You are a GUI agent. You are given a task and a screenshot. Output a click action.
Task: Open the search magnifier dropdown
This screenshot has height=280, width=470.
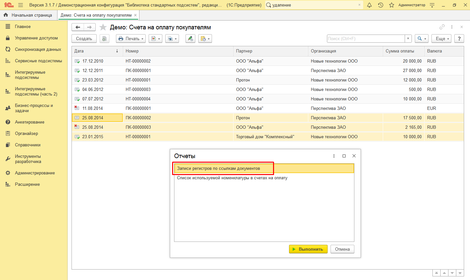[x=422, y=38]
